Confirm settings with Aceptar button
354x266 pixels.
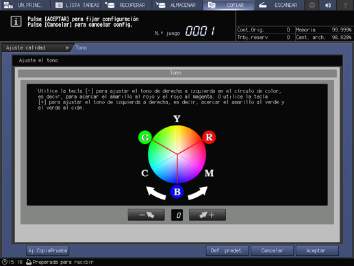click(x=317, y=251)
